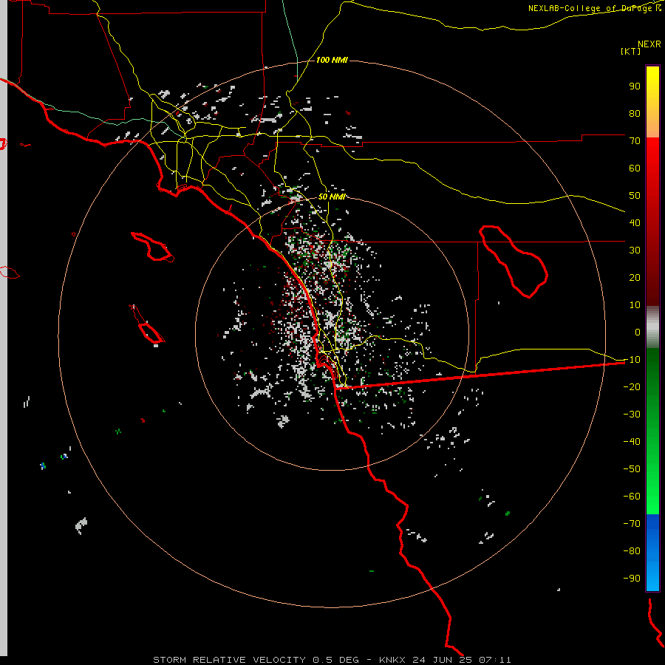
Task: Click the 07:11 timestamp in caption
Action: 495,660
